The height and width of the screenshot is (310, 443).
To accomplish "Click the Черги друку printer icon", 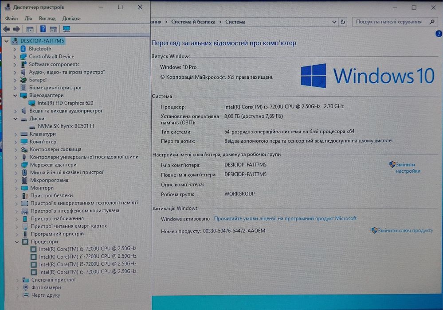I will click(x=26, y=295).
